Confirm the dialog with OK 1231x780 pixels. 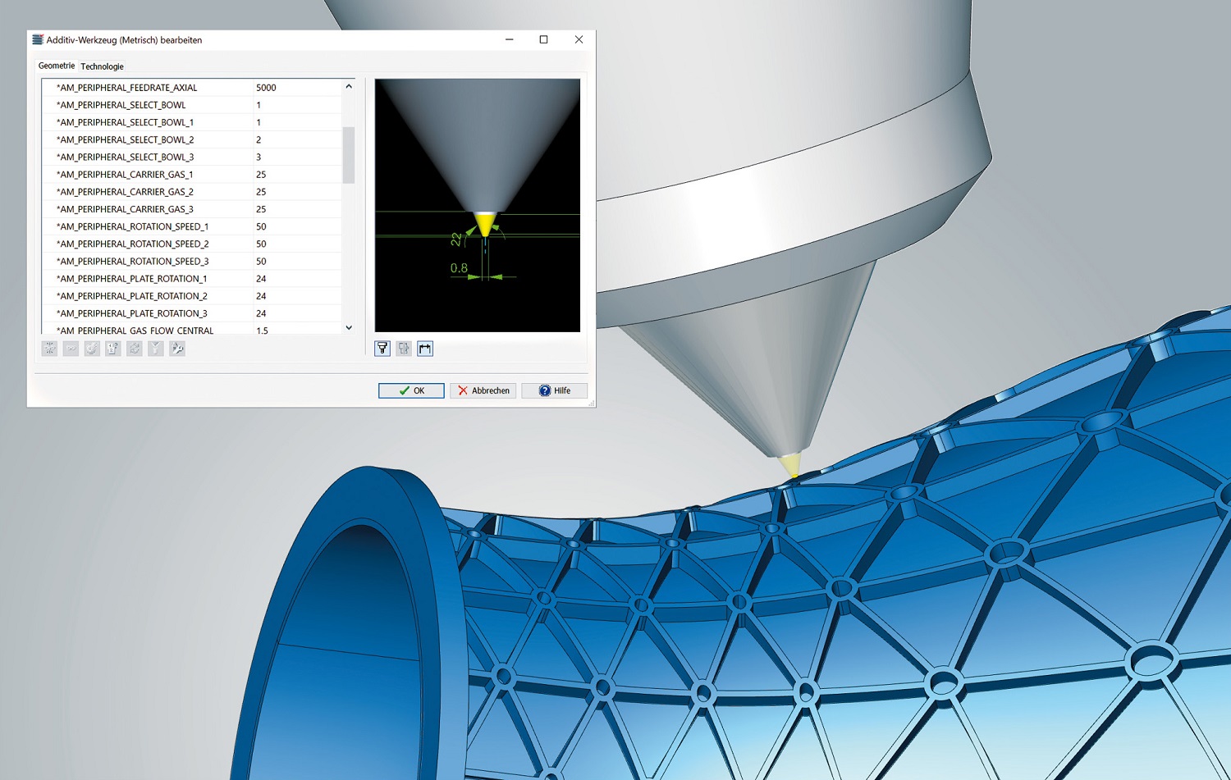pyautogui.click(x=410, y=390)
